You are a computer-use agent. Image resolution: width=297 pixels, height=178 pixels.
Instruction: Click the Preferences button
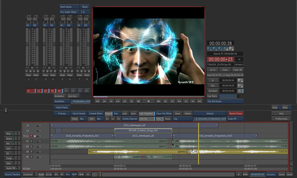coord(281,119)
